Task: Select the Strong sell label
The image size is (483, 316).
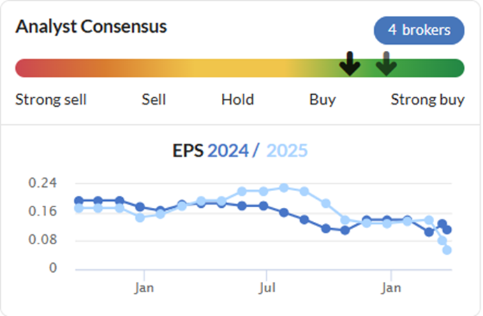Action: coord(51,100)
